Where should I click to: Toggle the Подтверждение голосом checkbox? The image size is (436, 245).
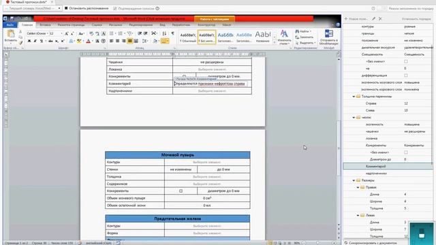pyautogui.click(x=115, y=8)
